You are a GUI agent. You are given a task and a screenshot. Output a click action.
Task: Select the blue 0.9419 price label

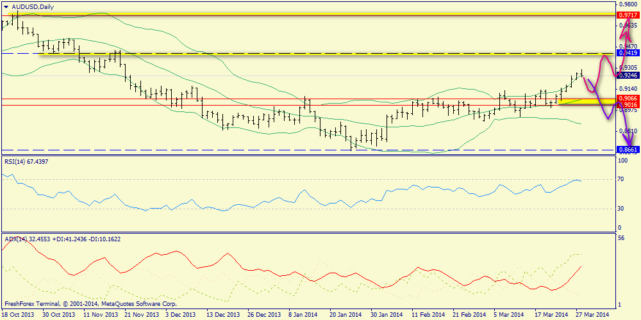point(628,53)
